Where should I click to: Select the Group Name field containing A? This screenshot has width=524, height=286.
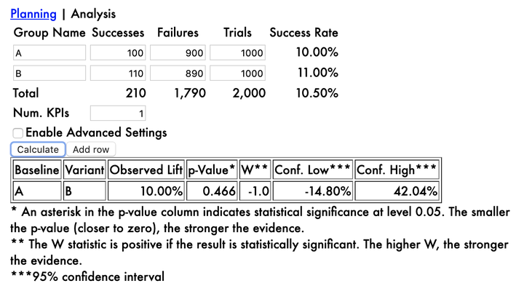[x=49, y=53]
